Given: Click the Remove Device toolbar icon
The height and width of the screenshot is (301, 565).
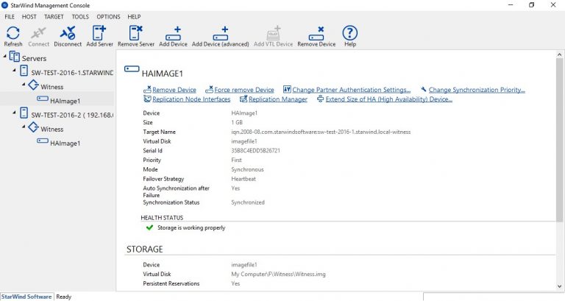Looking at the screenshot, I should (x=316, y=33).
